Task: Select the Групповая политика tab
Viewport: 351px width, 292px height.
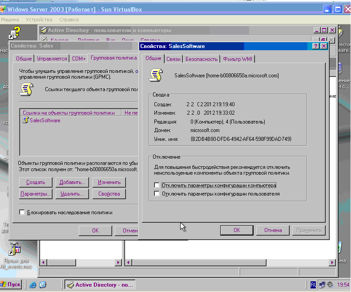Action: 114,58
